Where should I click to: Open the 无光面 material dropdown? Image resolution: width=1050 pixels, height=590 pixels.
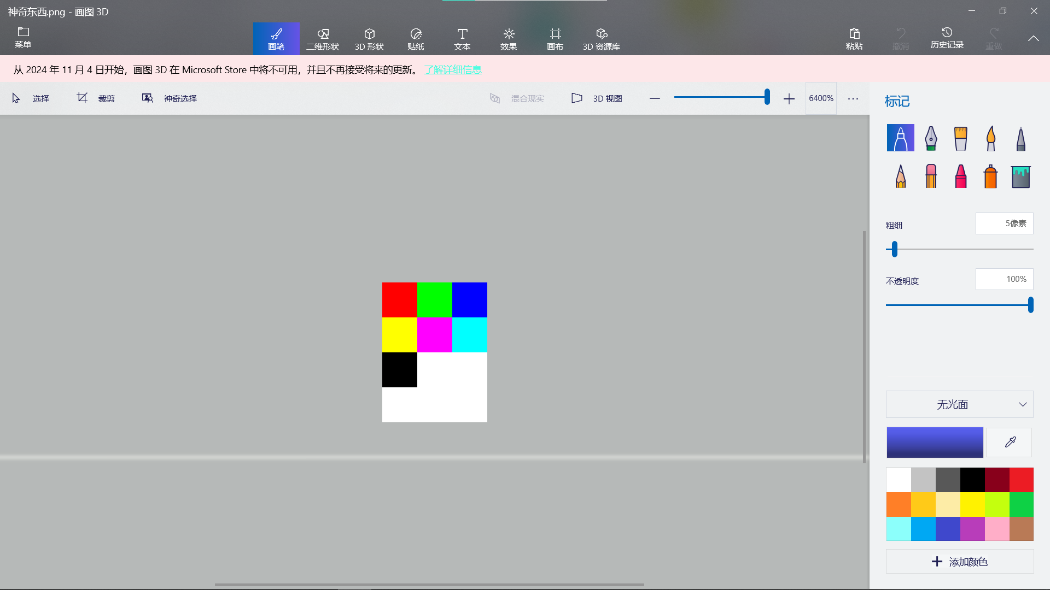[x=959, y=404]
